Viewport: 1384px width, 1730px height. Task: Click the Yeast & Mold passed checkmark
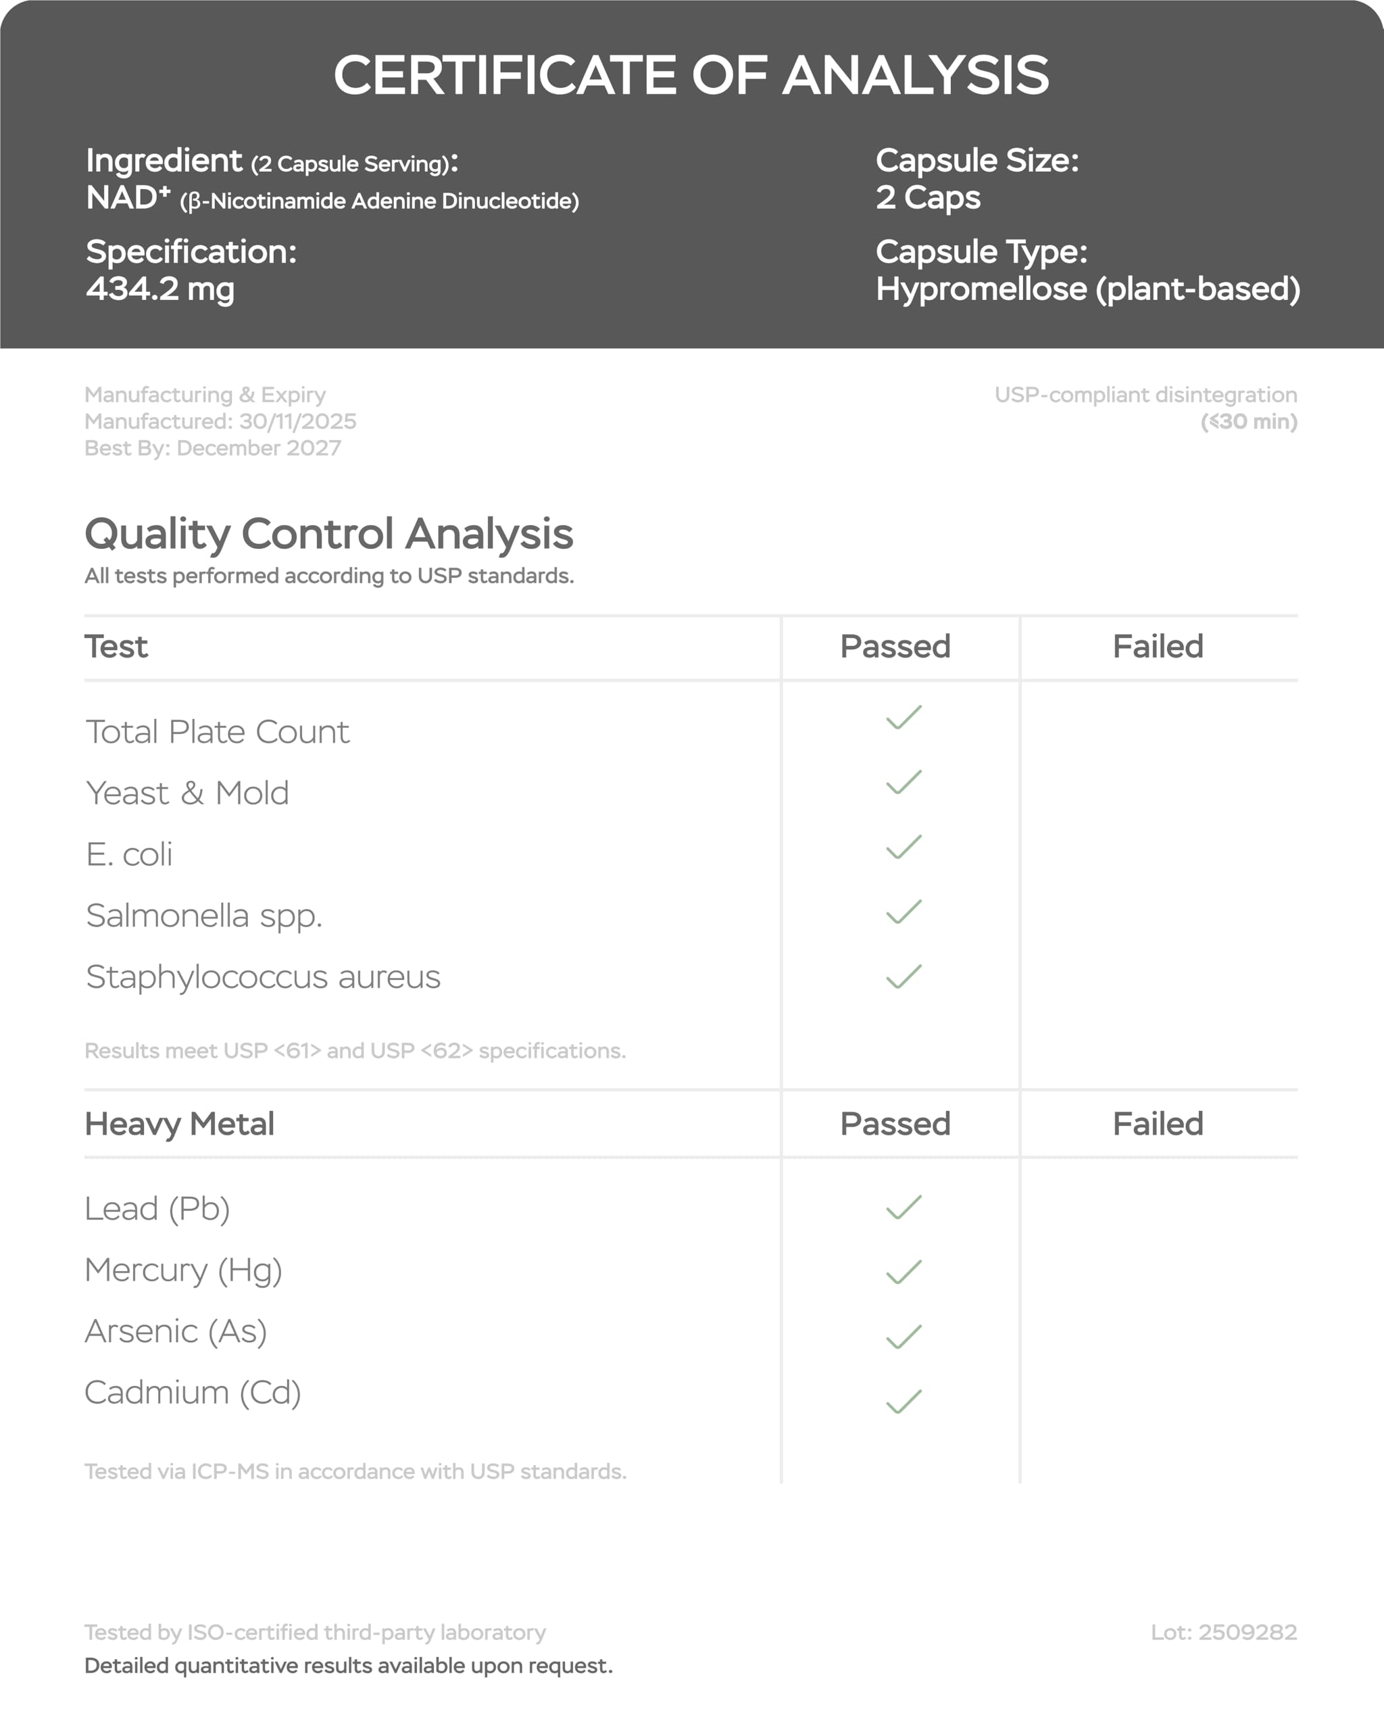tap(904, 783)
